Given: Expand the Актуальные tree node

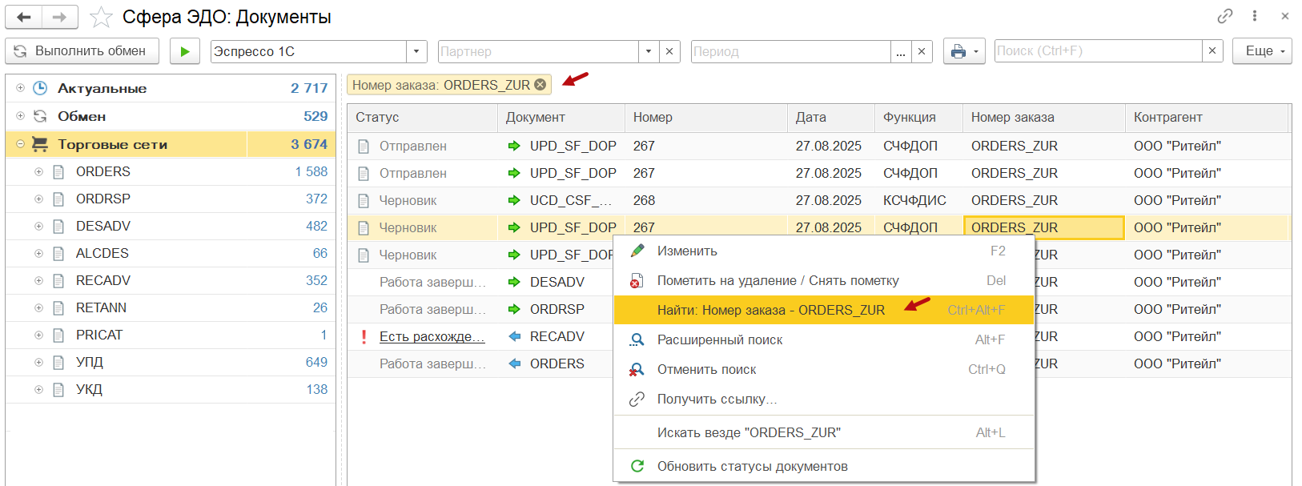Looking at the screenshot, I should [20, 88].
